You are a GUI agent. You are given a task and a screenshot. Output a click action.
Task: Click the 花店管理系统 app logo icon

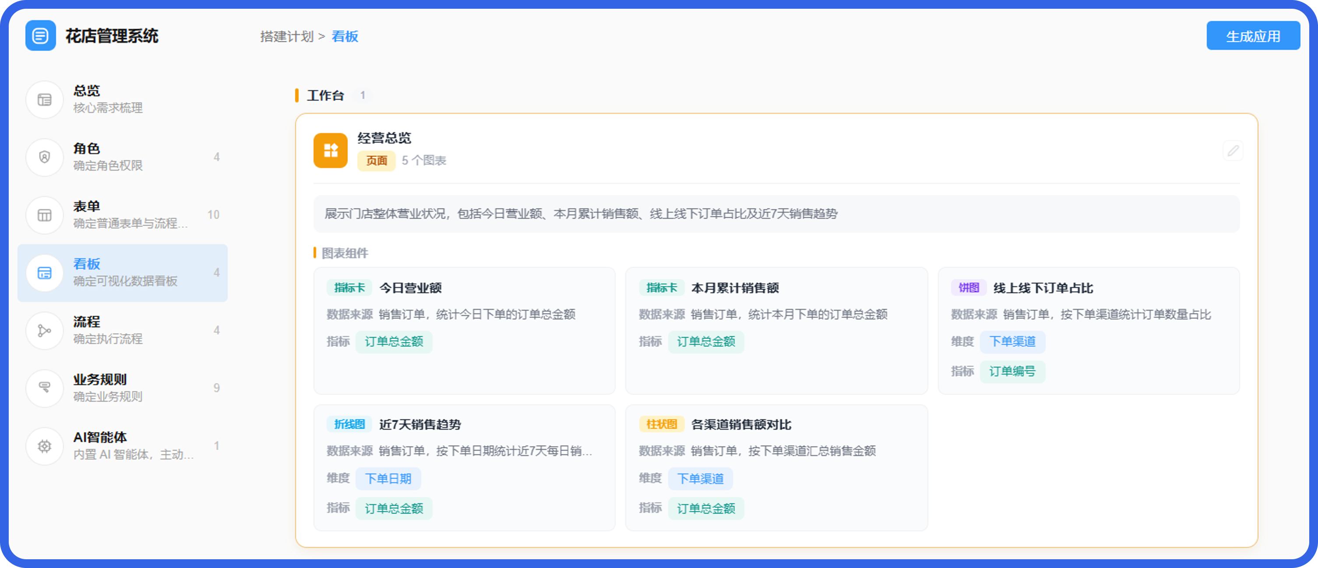pos(40,36)
